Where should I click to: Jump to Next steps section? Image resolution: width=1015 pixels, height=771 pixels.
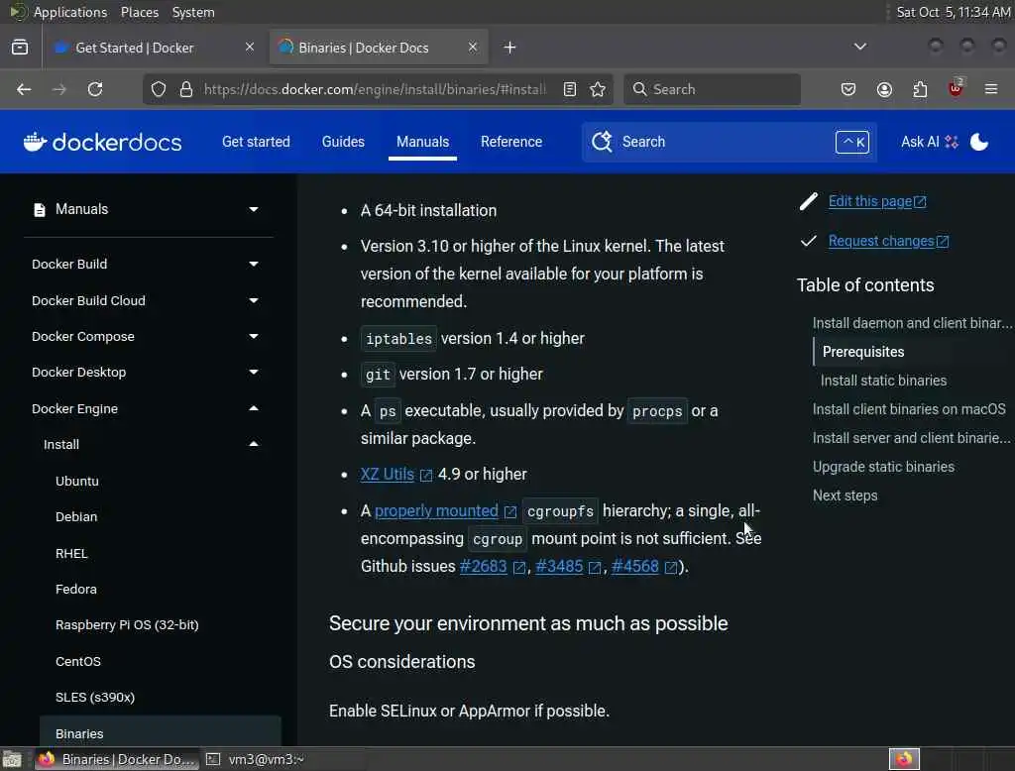[x=845, y=496]
